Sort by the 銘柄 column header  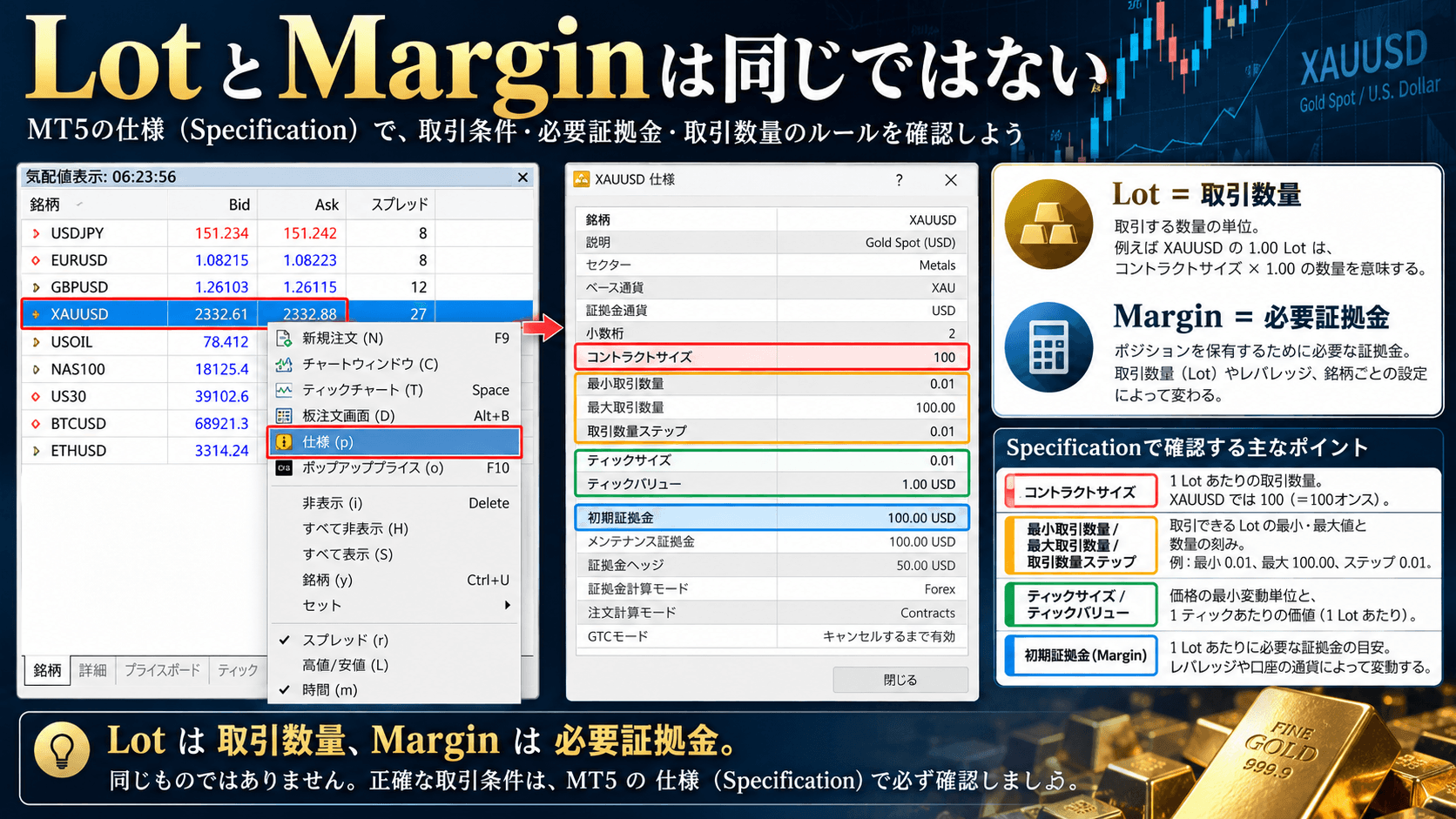coord(95,205)
